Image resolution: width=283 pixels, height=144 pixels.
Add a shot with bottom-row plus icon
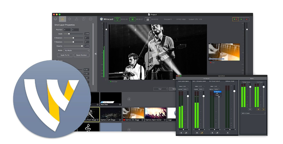[x=129, y=130]
